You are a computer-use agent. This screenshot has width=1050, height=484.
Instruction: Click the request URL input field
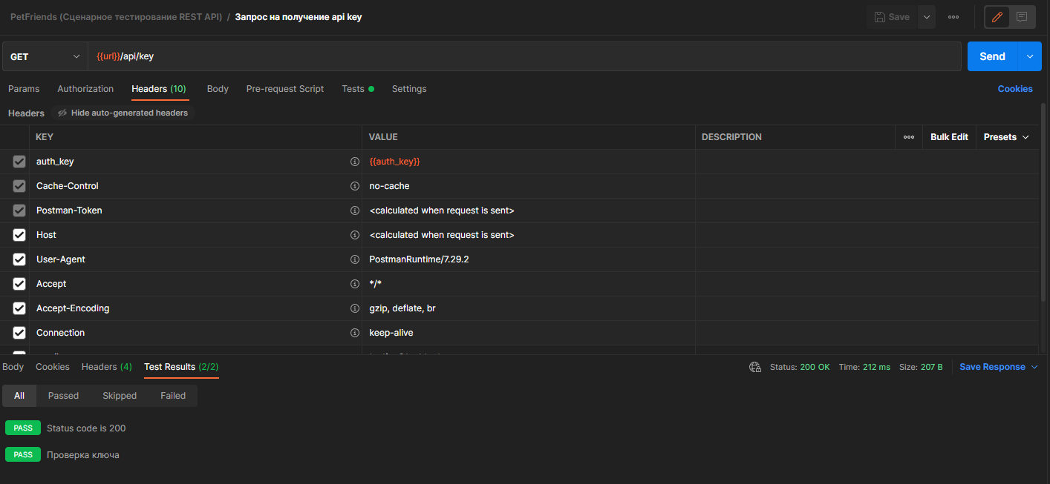click(x=524, y=56)
